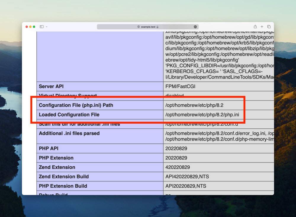This screenshot has width=296, height=217.
Task: Close the Safari window with red button
Action: pyautogui.click(x=27, y=27)
